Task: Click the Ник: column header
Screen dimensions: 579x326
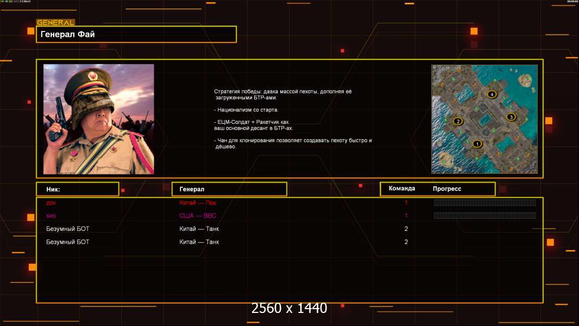Action: click(78, 189)
